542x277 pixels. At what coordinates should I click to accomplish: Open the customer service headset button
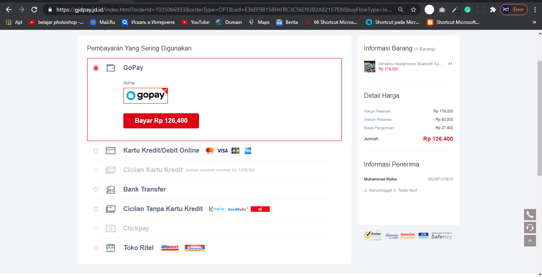[x=530, y=228]
